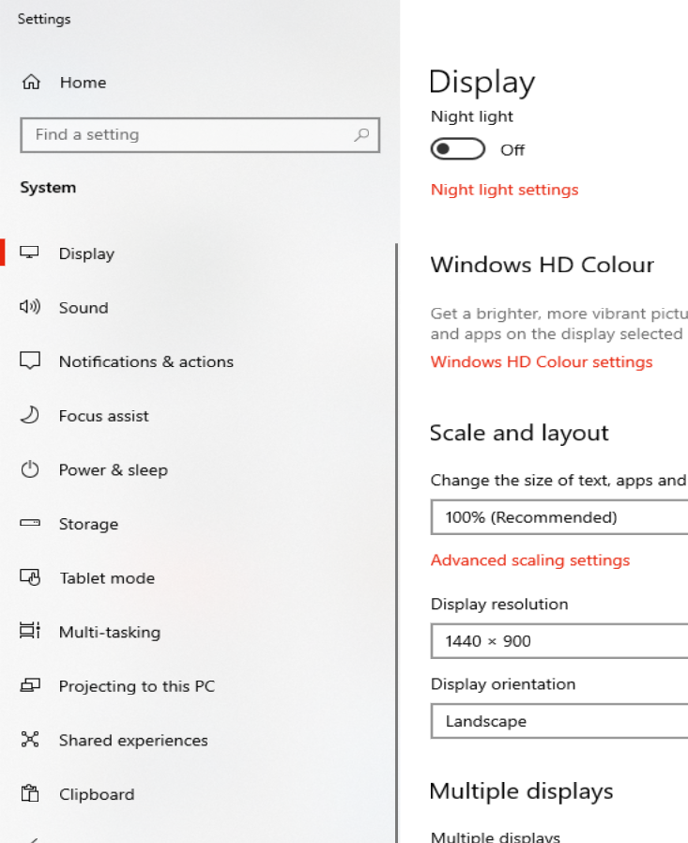Click the Clipboard icon
The width and height of the screenshot is (688, 843).
tap(30, 793)
